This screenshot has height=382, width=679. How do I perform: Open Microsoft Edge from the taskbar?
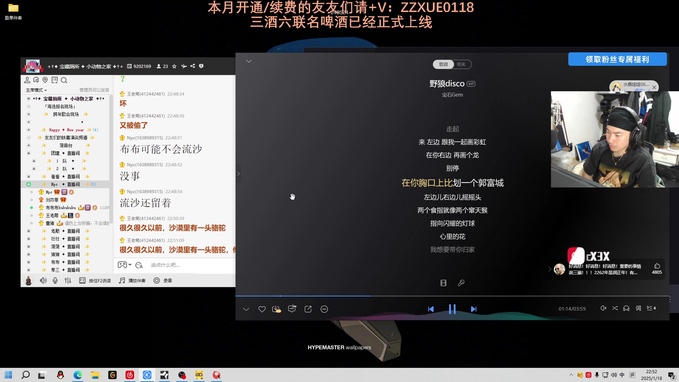(77, 375)
